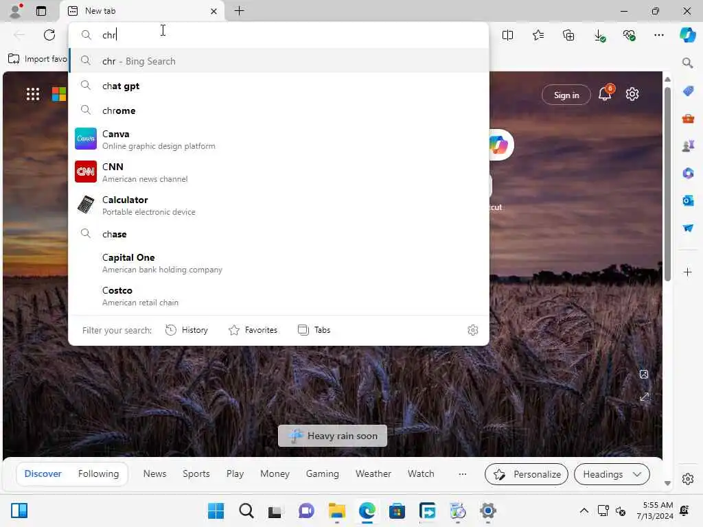703x527 pixels.
Task: Close the New tab tab
Action: [214, 11]
